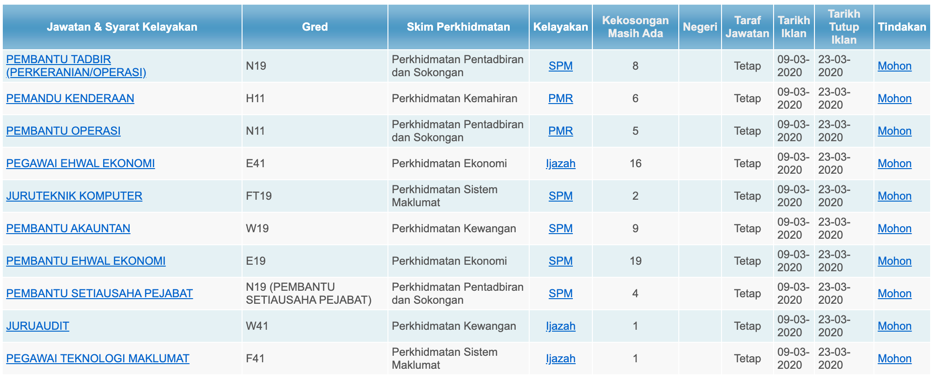Click the PEMBANTU OPERASI job title
The width and height of the screenshot is (932, 379).
coord(63,131)
